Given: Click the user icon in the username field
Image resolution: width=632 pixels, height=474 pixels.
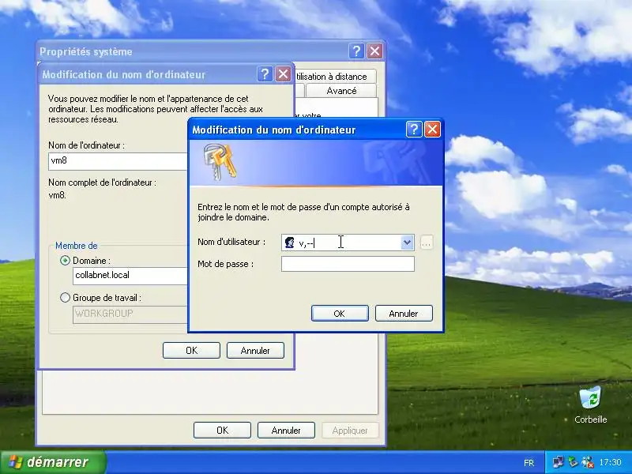Looking at the screenshot, I should [289, 243].
